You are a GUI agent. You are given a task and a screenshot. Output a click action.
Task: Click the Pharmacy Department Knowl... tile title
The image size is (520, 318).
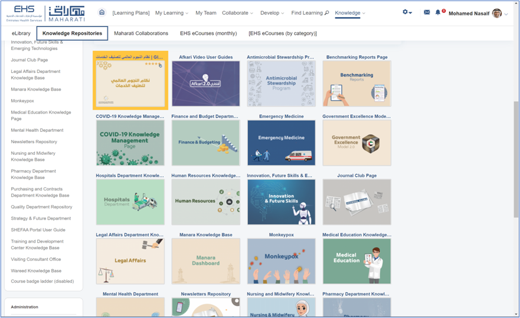356,294
